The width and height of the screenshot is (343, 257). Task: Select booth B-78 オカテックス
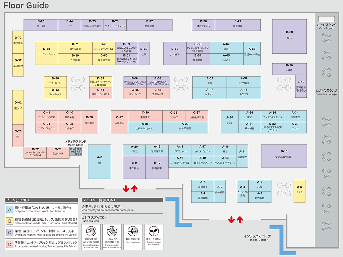204,25
